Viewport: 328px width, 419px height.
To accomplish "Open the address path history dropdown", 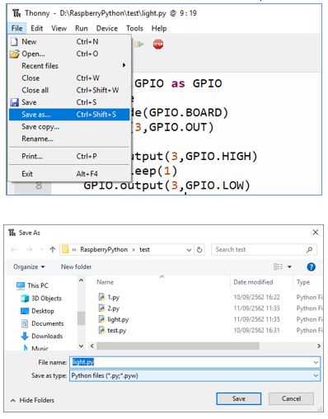I will [x=189, y=250].
